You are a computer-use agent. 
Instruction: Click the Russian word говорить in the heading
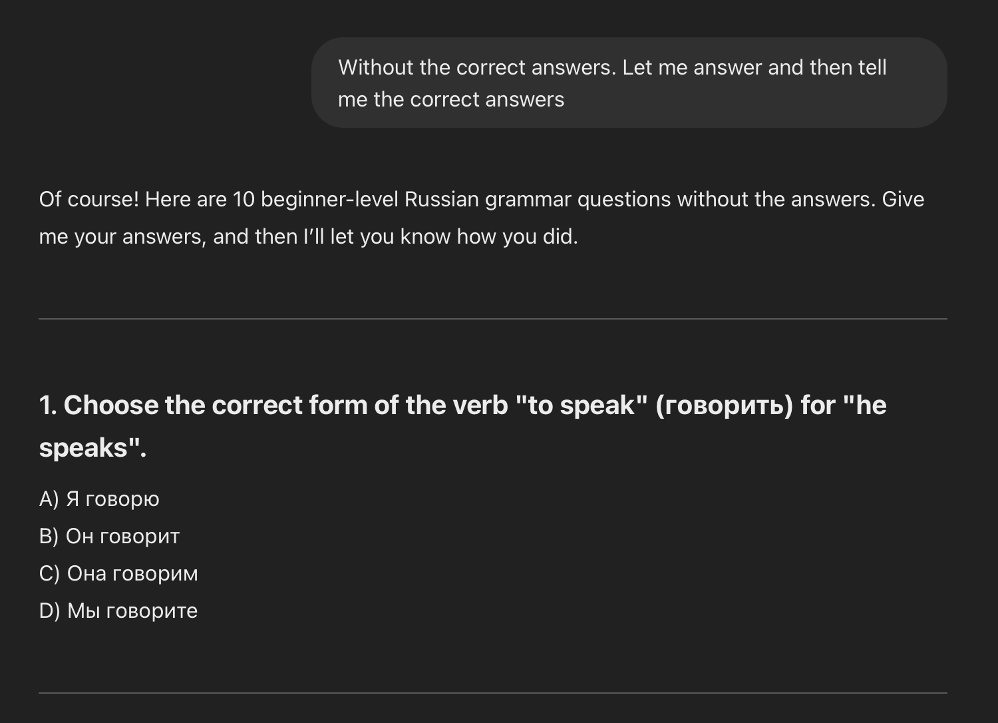(724, 405)
